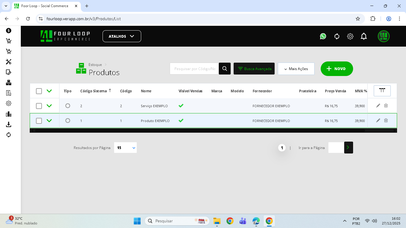Viewport: 406px width, 228px height.
Task: Click the horizontal table scrollbar
Action: pos(199,130)
